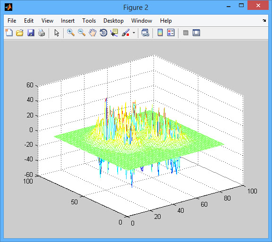Show Plot Tools and dock figure
Screen dimensions: 272x242
(196, 33)
